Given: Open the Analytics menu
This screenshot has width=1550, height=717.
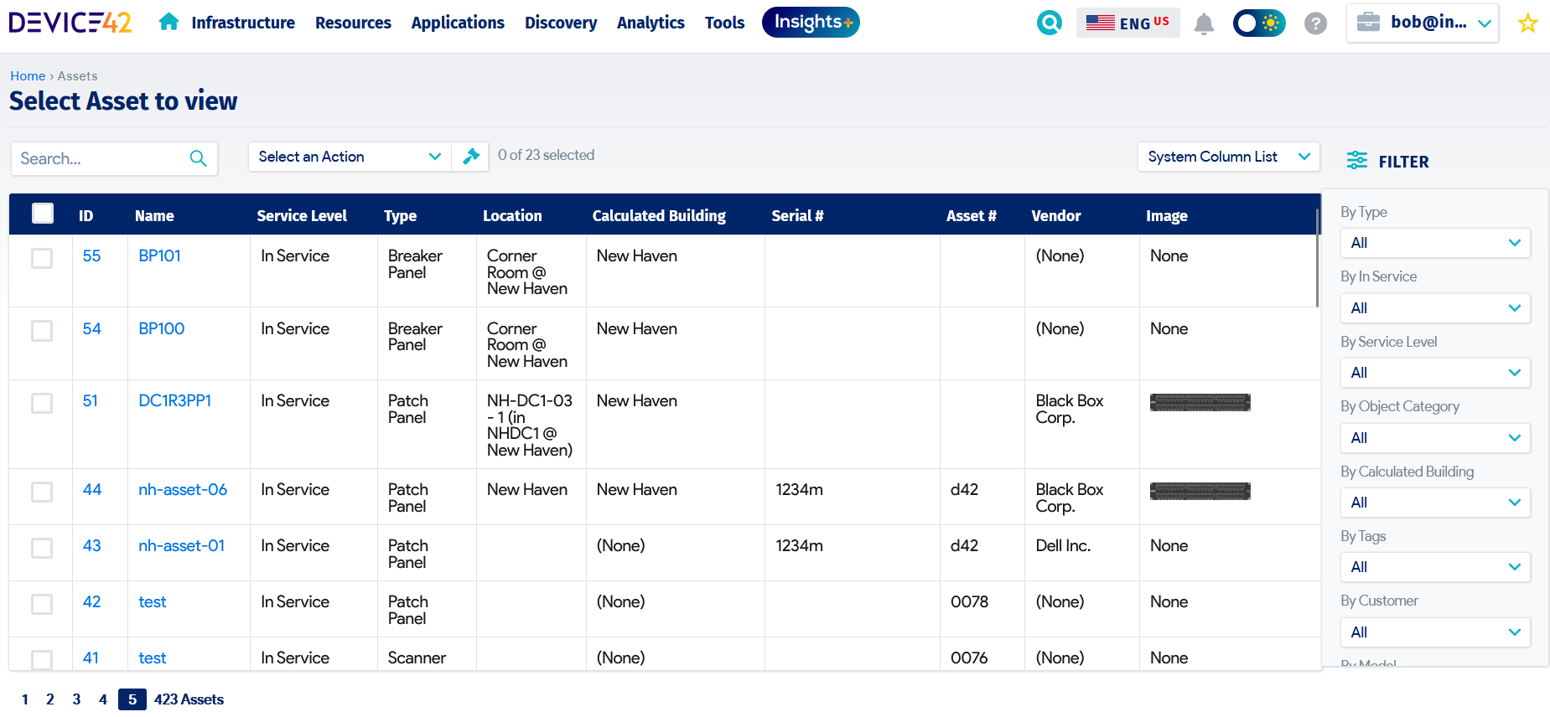Looking at the screenshot, I should (x=651, y=23).
